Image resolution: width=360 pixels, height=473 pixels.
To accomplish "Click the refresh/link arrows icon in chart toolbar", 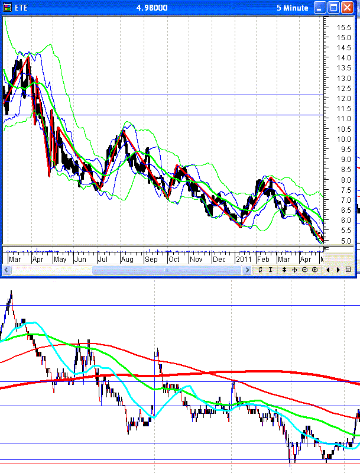I will coord(260,270).
